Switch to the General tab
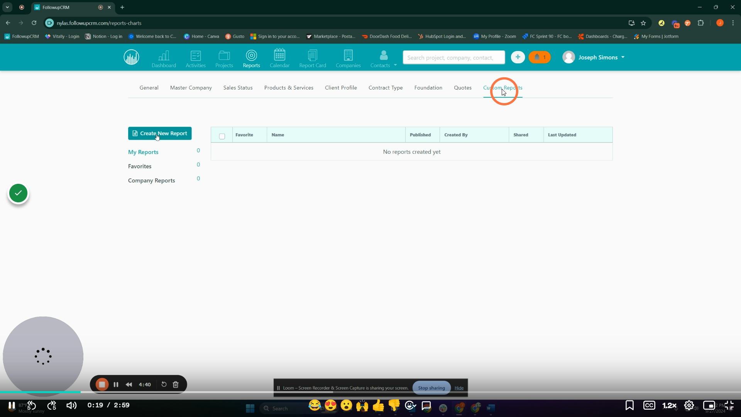This screenshot has width=741, height=417. [x=149, y=88]
